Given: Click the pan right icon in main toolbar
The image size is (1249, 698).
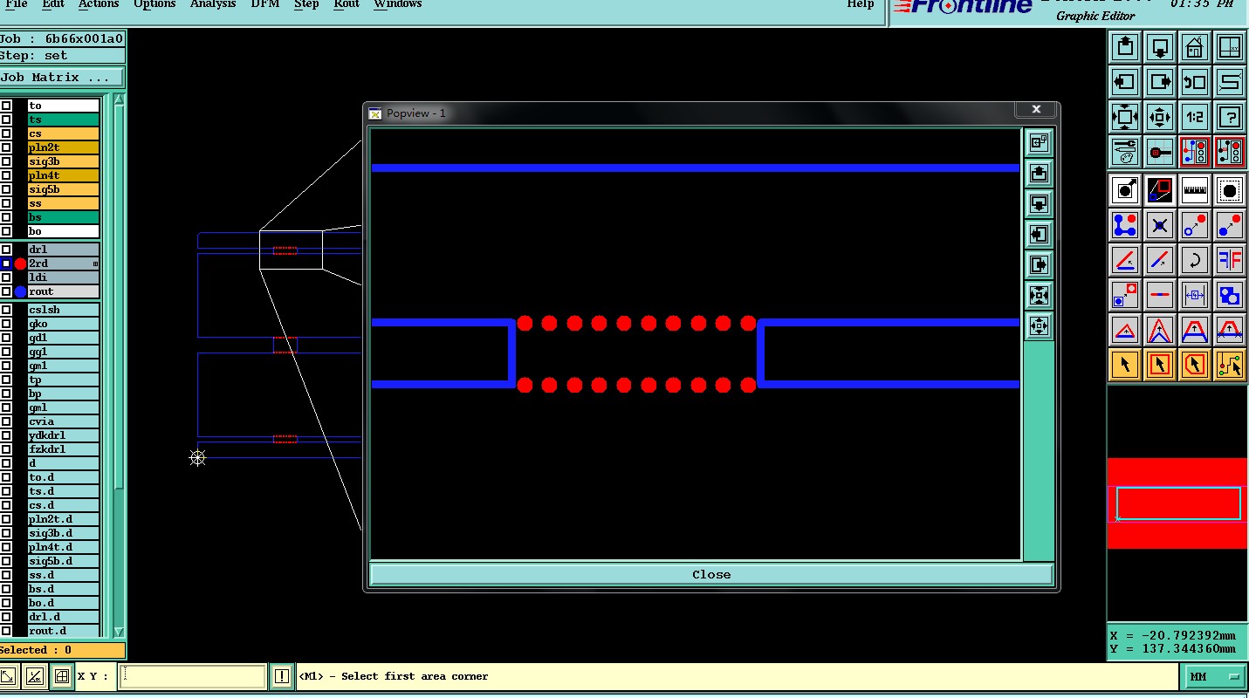Looking at the screenshot, I should tap(1160, 82).
